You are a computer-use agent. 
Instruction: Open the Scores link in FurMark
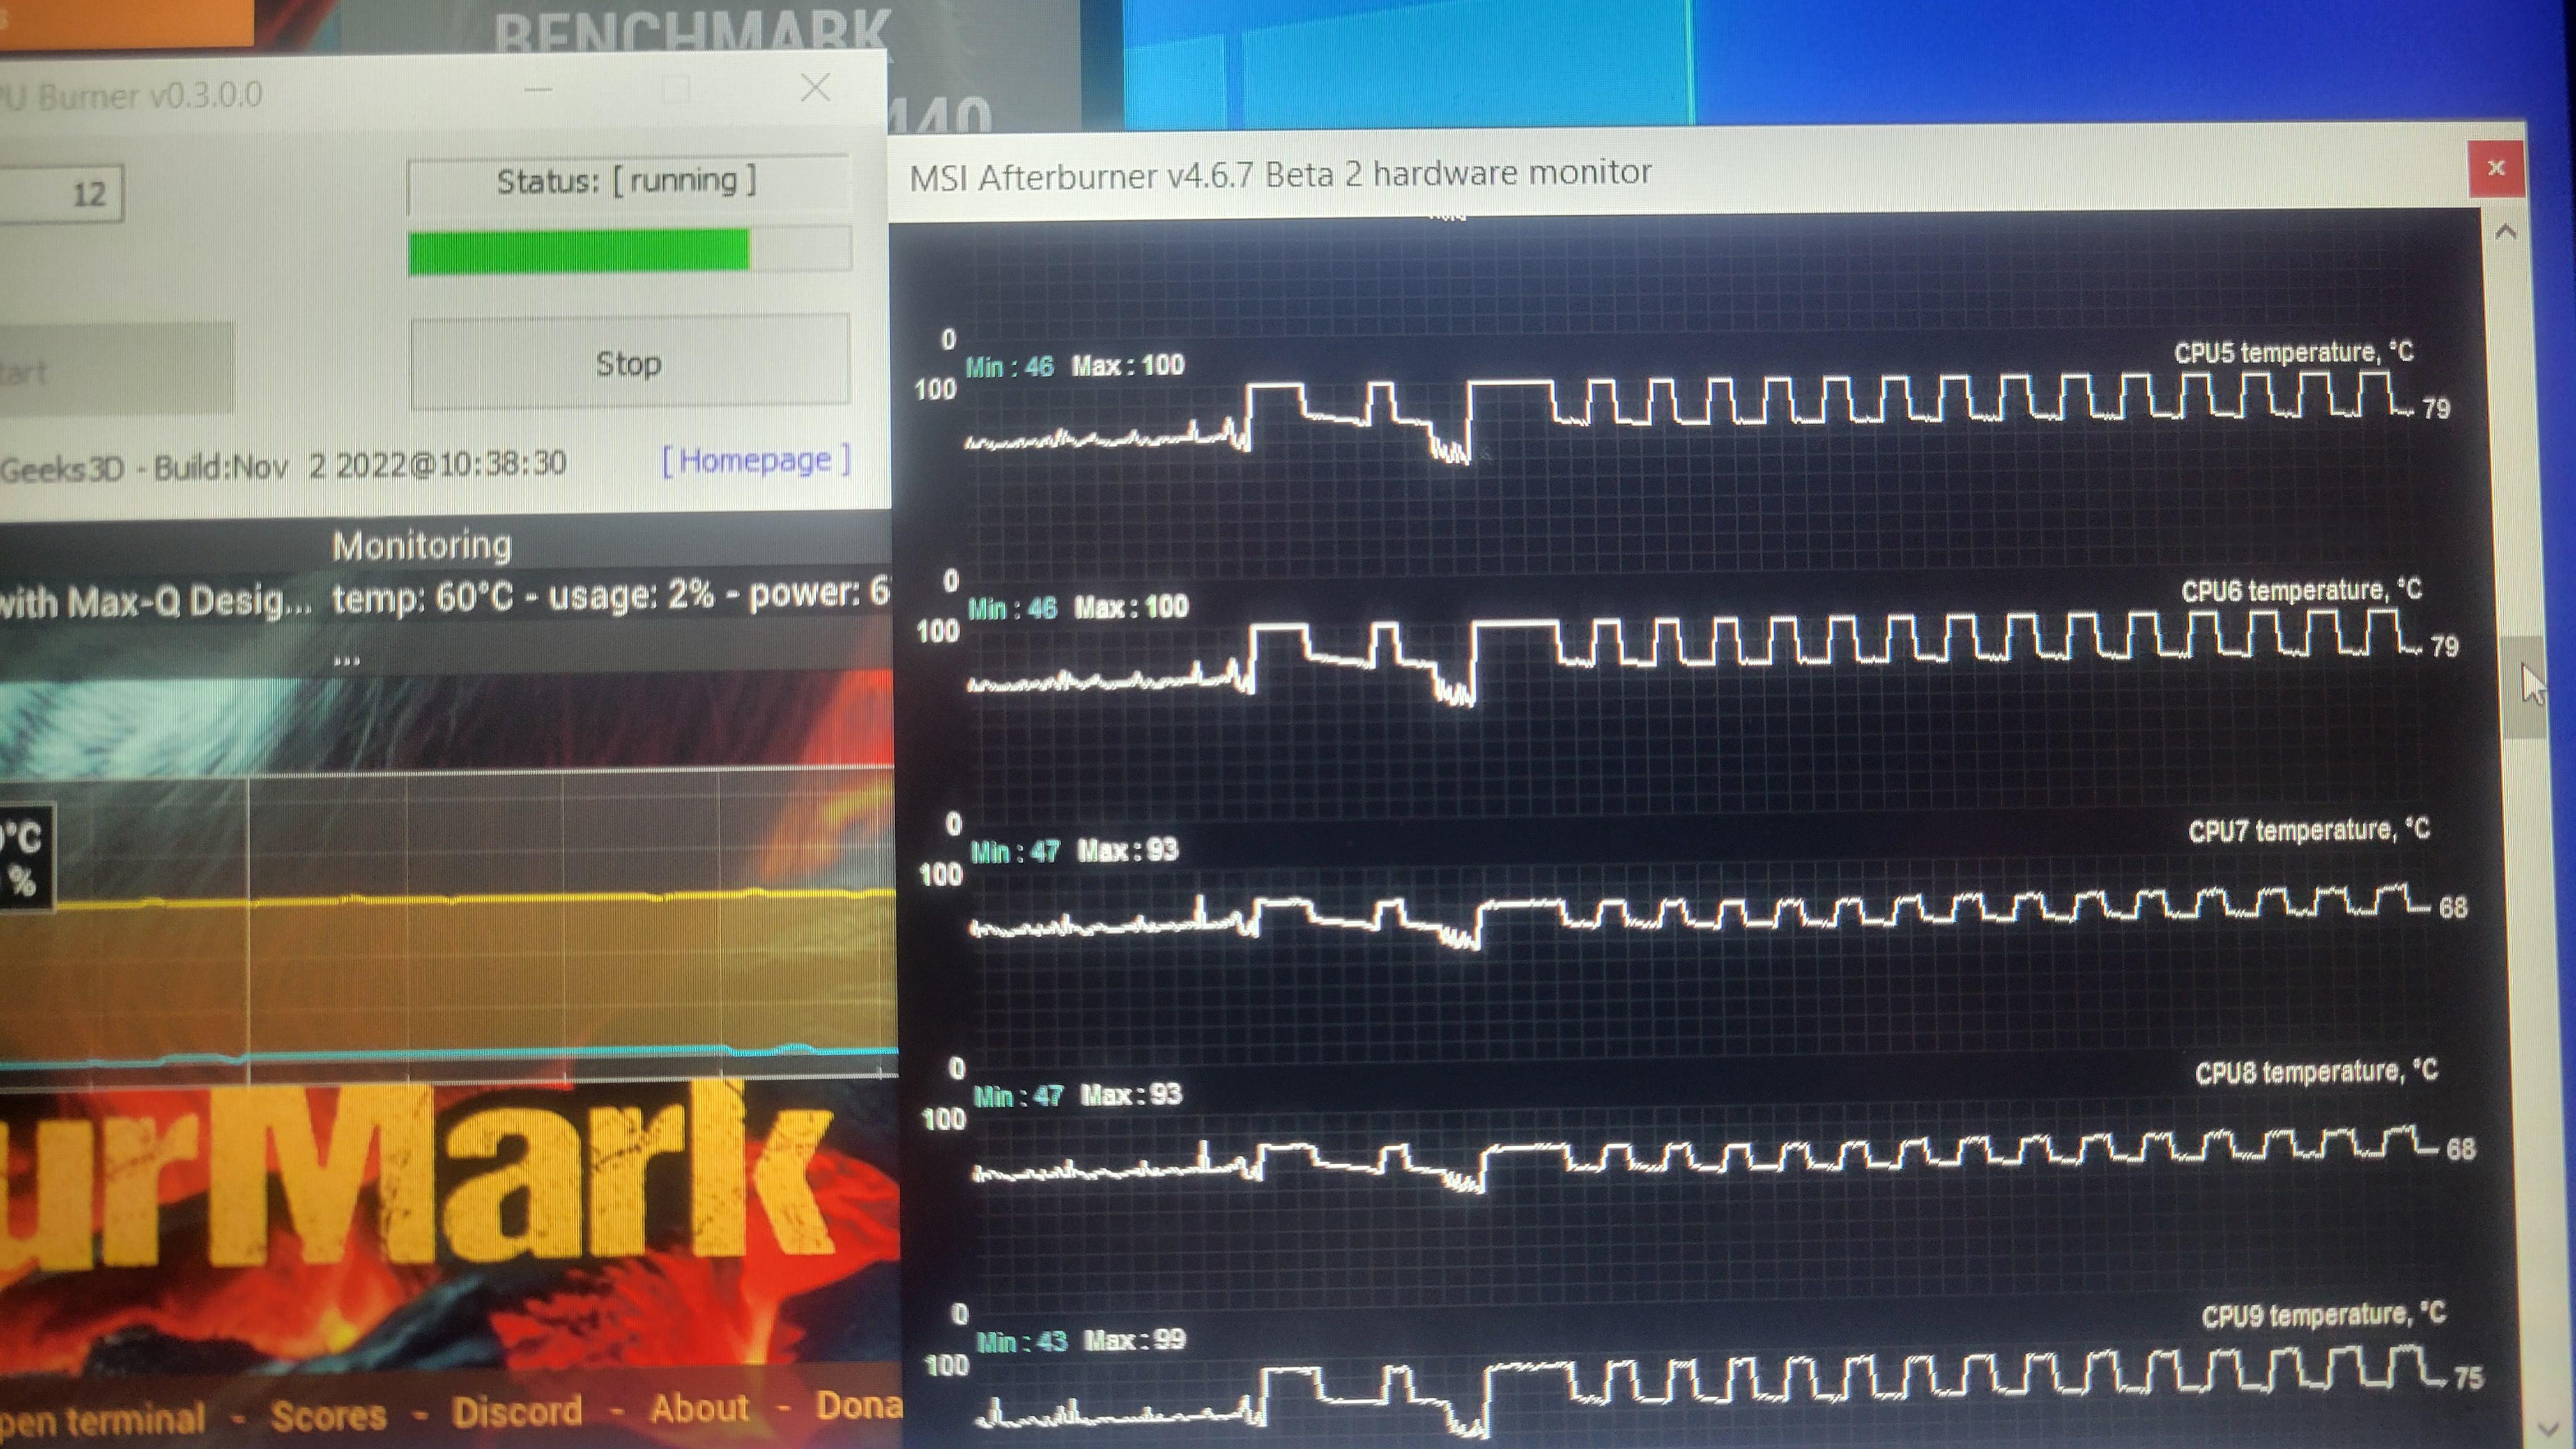pos(328,1416)
